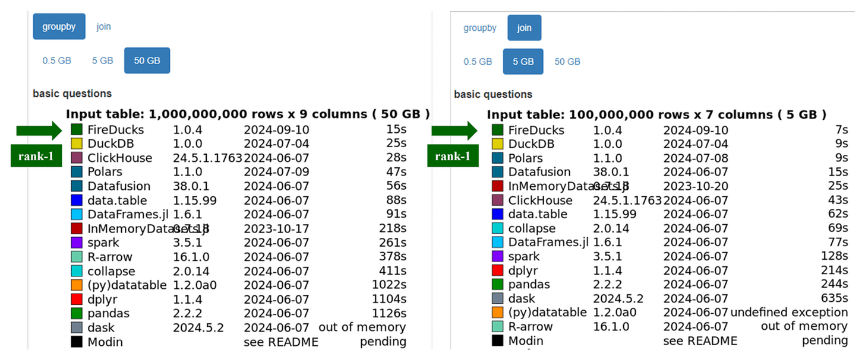This screenshot has width=865, height=360.
Task: Select 50 GB size in left panel
Action: click(147, 60)
